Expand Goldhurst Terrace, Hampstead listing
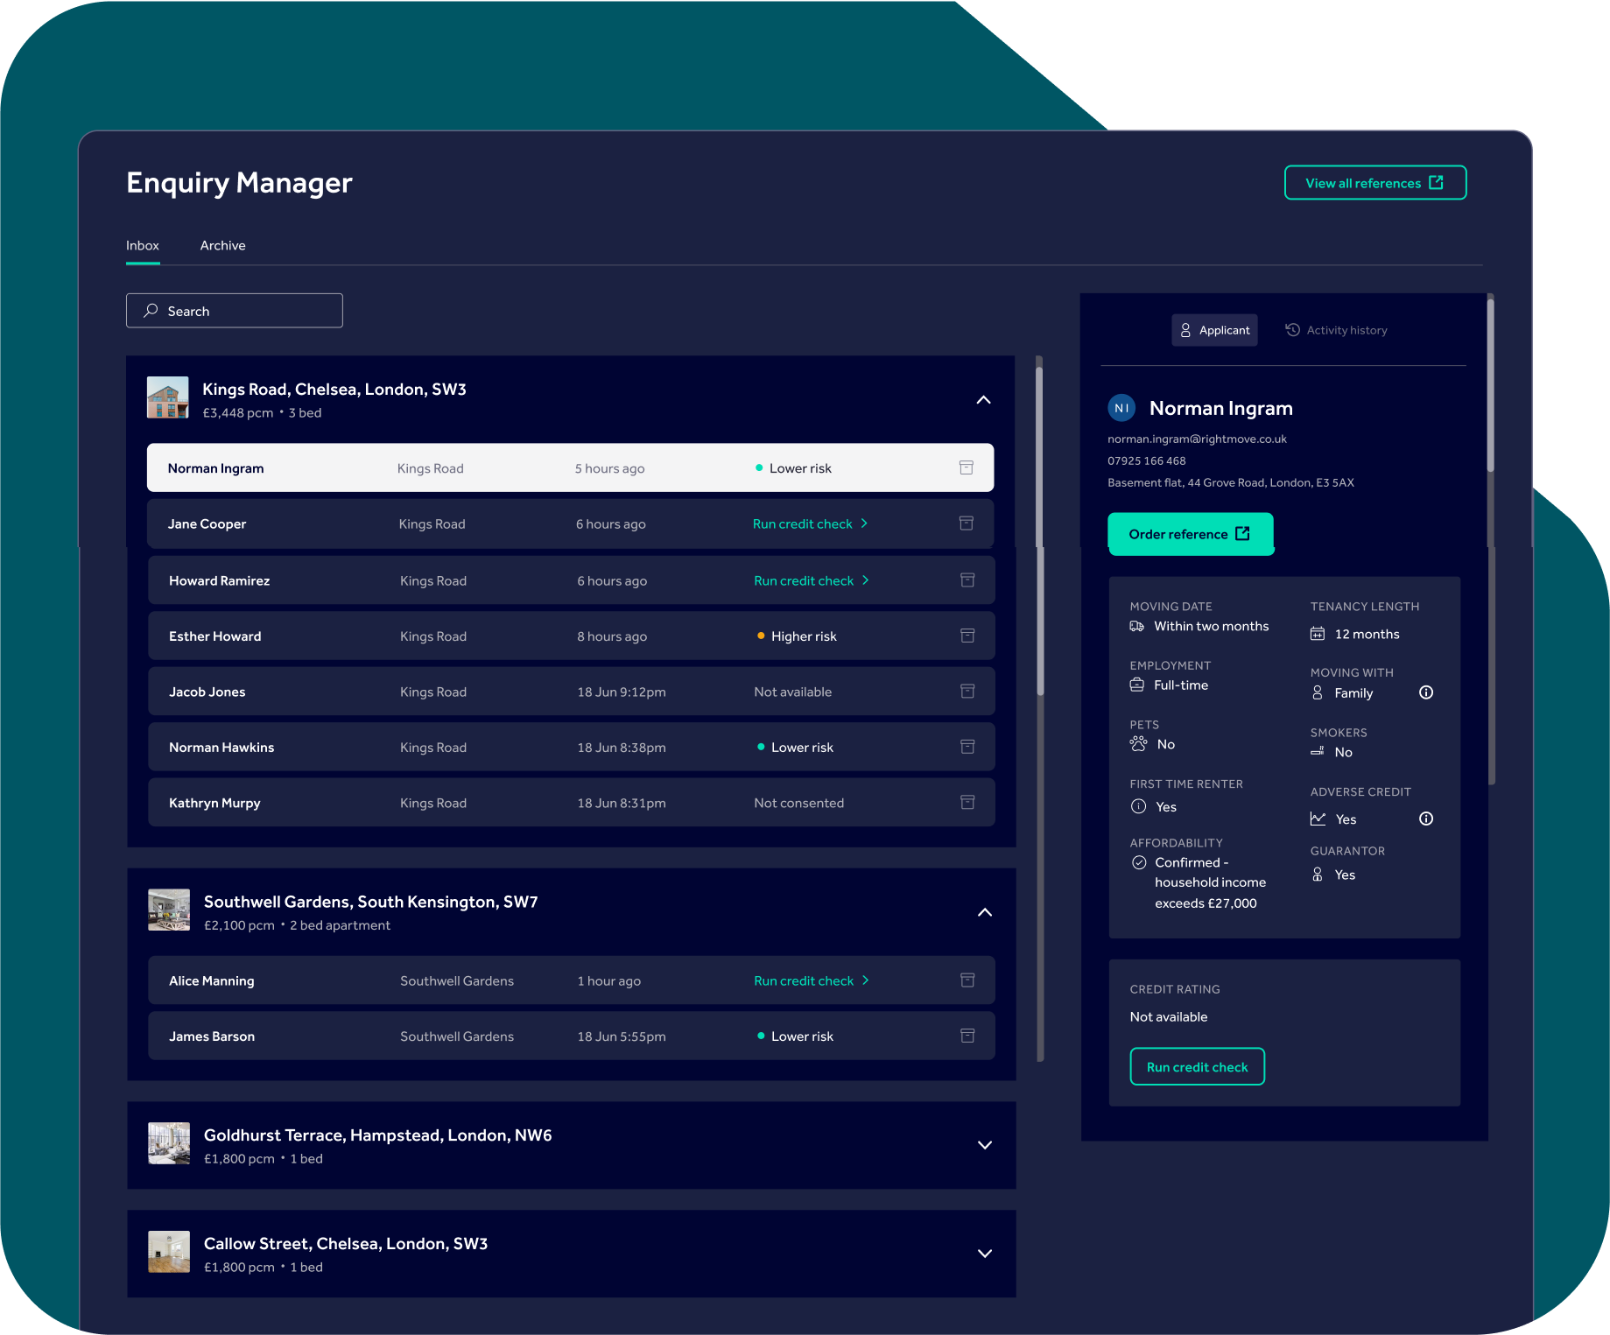This screenshot has width=1610, height=1335. click(984, 1145)
